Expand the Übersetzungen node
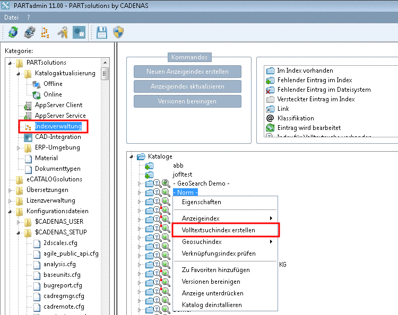This screenshot has width=398, height=315. (x=10, y=190)
